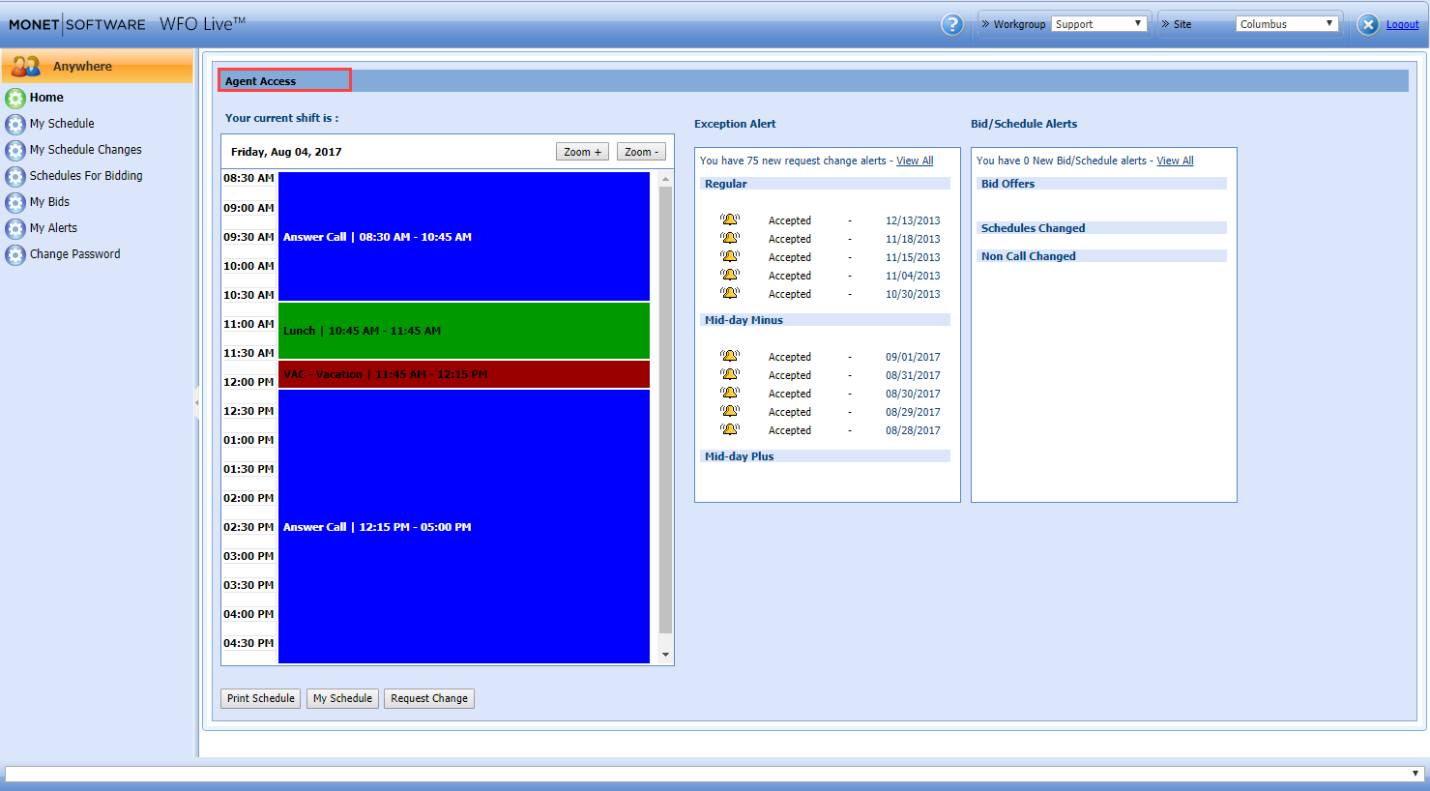The width and height of the screenshot is (1430, 791).
Task: Click View All link under Exception Alert
Action: pyautogui.click(x=915, y=161)
